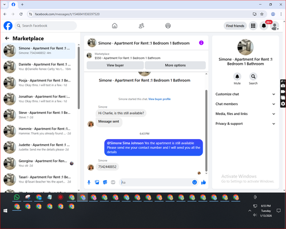Open the Windows Start button
Screen dimensions: 286x229
pos(5,211)
